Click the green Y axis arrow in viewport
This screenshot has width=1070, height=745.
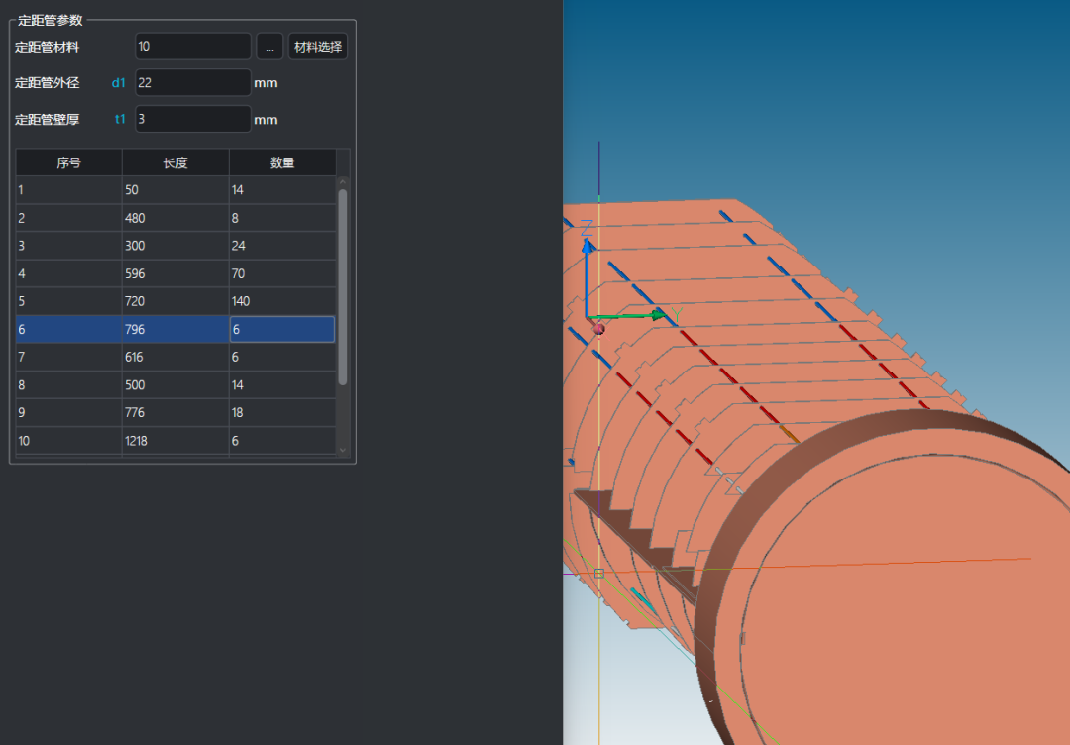(628, 315)
